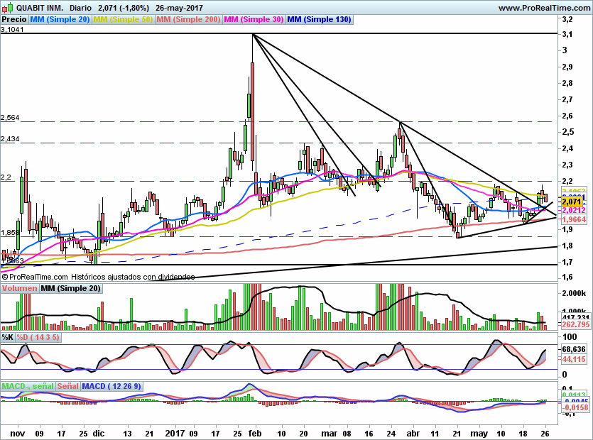Image resolution: width=593 pixels, height=440 pixels.
Task: Click the Diario timeframe label
Action: tap(80, 8)
